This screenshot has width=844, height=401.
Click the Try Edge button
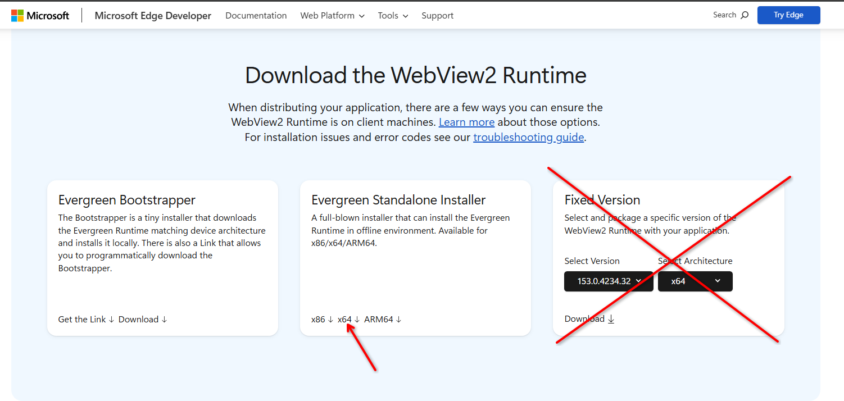pos(788,15)
